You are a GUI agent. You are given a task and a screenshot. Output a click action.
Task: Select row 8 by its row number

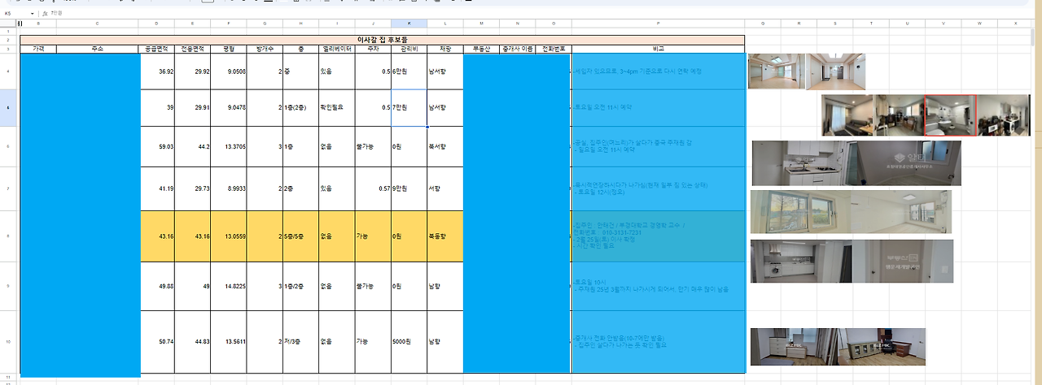click(8, 236)
